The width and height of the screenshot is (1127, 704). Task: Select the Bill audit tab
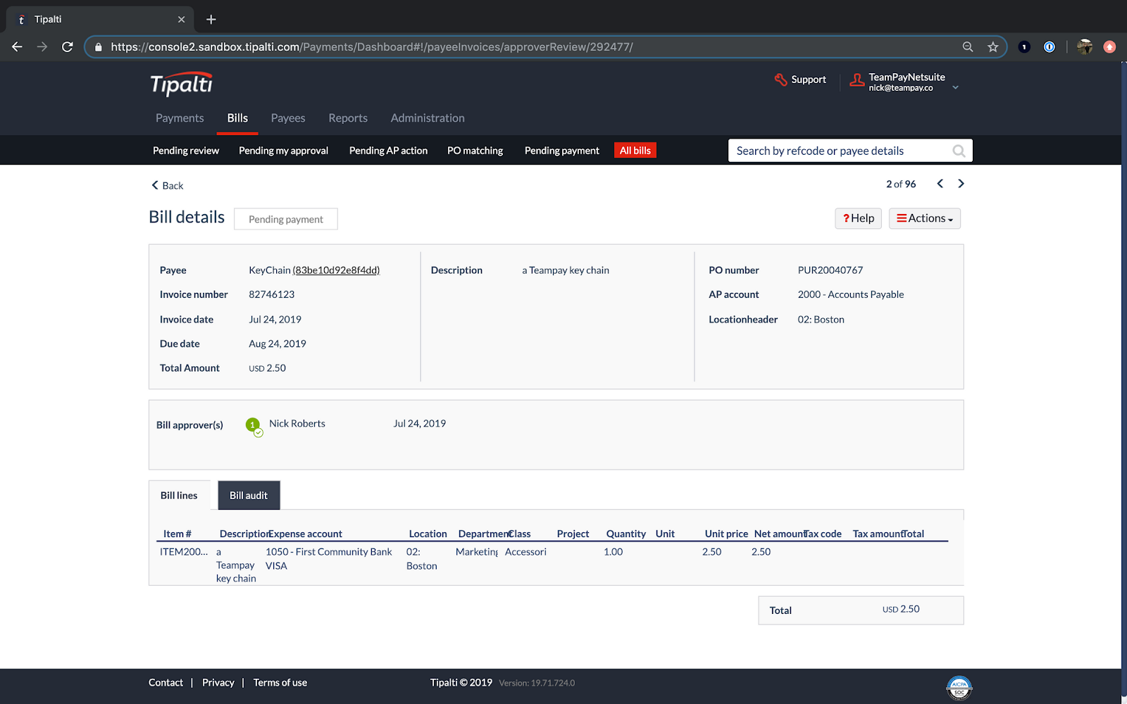249,496
